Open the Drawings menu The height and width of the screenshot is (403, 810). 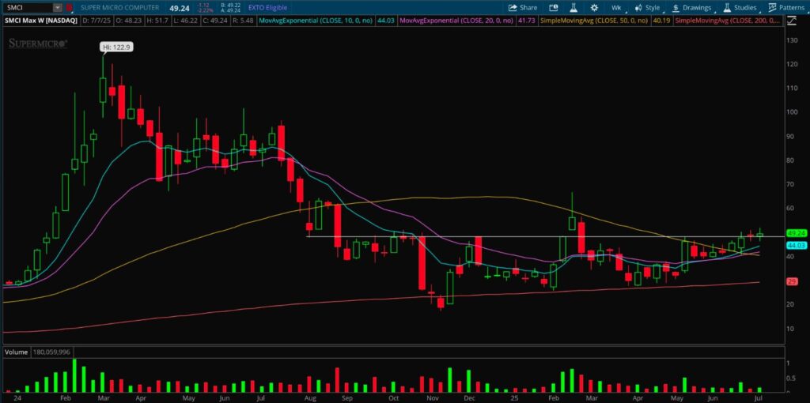pos(691,8)
